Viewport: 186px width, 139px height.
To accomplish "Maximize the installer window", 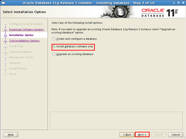I will tap(178, 3).
